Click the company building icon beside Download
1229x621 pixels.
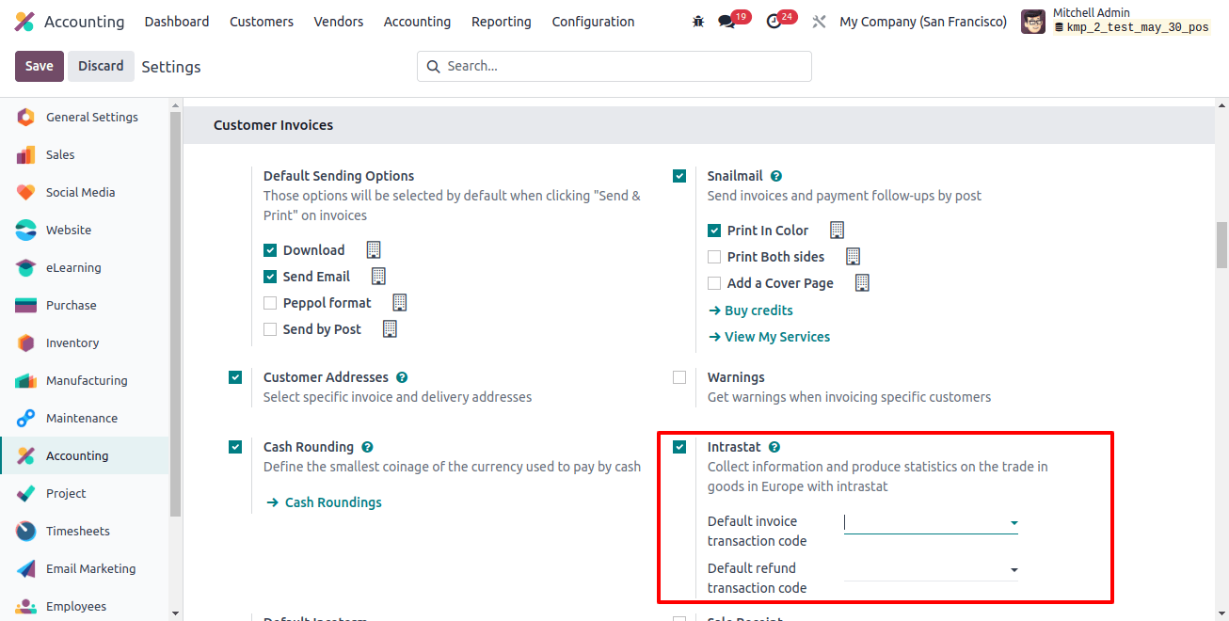[x=374, y=250]
